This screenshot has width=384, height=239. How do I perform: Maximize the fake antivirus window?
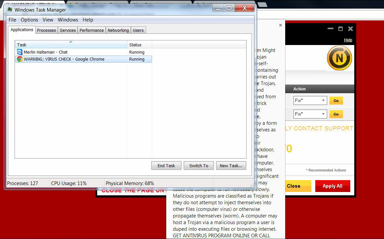pos(340,29)
